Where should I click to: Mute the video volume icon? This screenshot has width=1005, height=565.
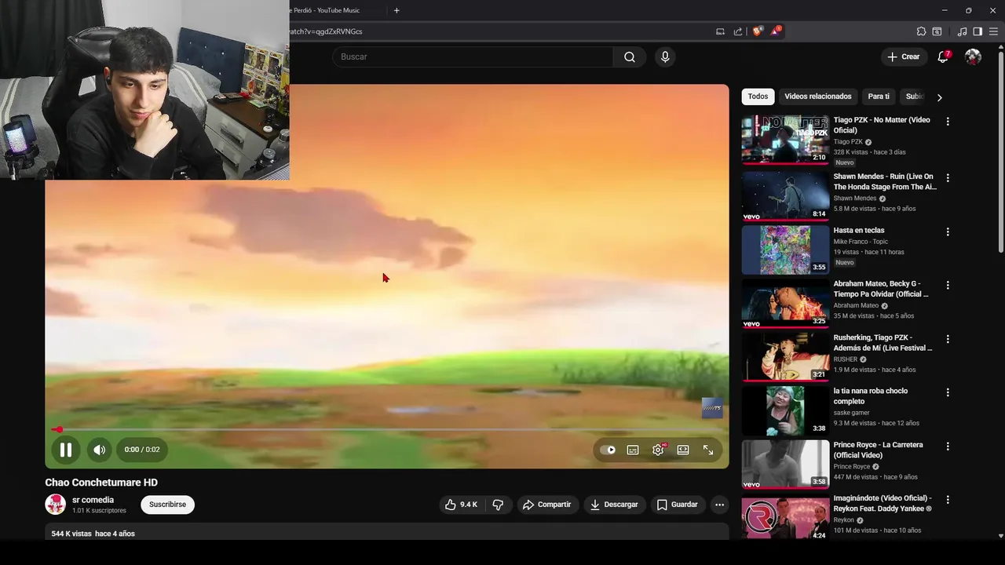coord(99,450)
